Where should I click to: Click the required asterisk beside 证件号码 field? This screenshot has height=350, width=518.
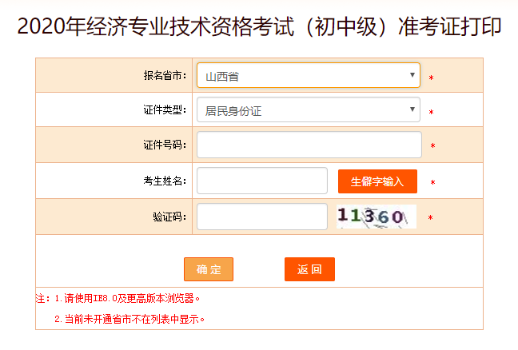pos(432,146)
